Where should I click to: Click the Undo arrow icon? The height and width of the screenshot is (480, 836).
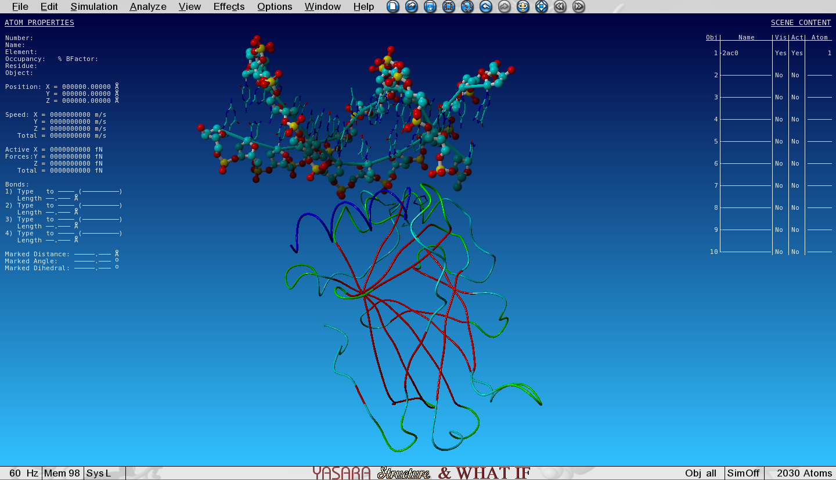point(486,7)
